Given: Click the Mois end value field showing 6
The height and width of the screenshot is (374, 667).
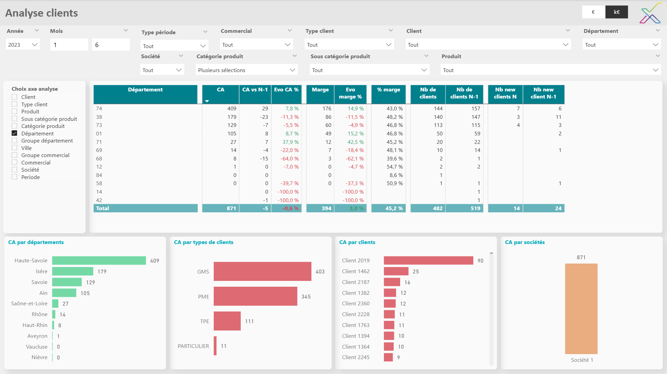Looking at the screenshot, I should point(111,45).
